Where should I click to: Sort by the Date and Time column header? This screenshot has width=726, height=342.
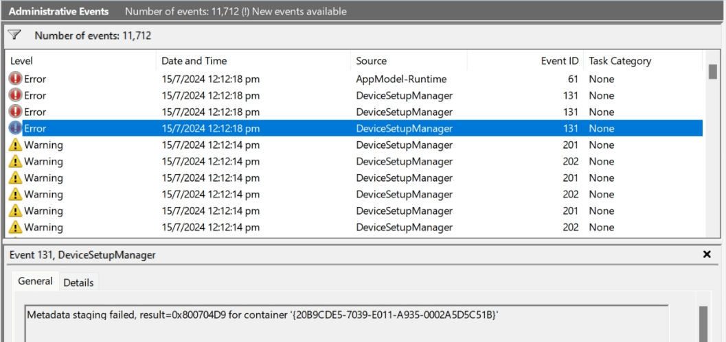point(253,61)
